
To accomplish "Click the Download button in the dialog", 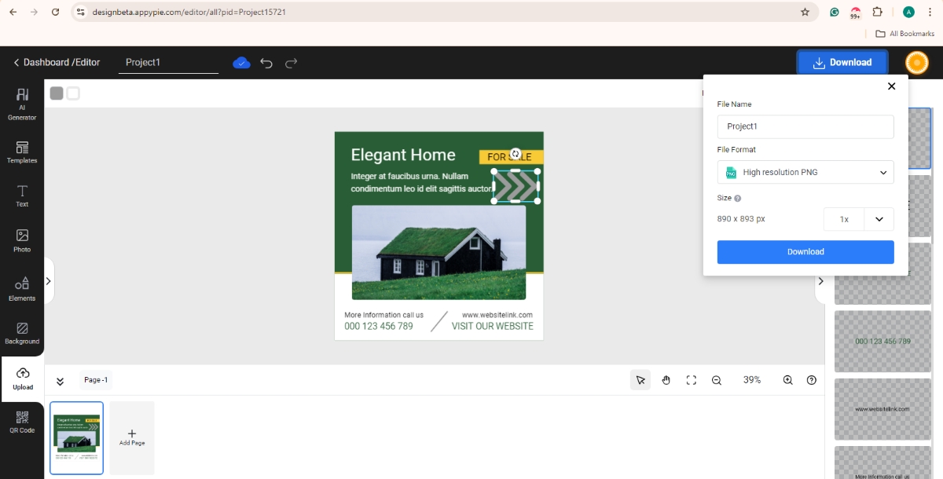I will pos(805,252).
